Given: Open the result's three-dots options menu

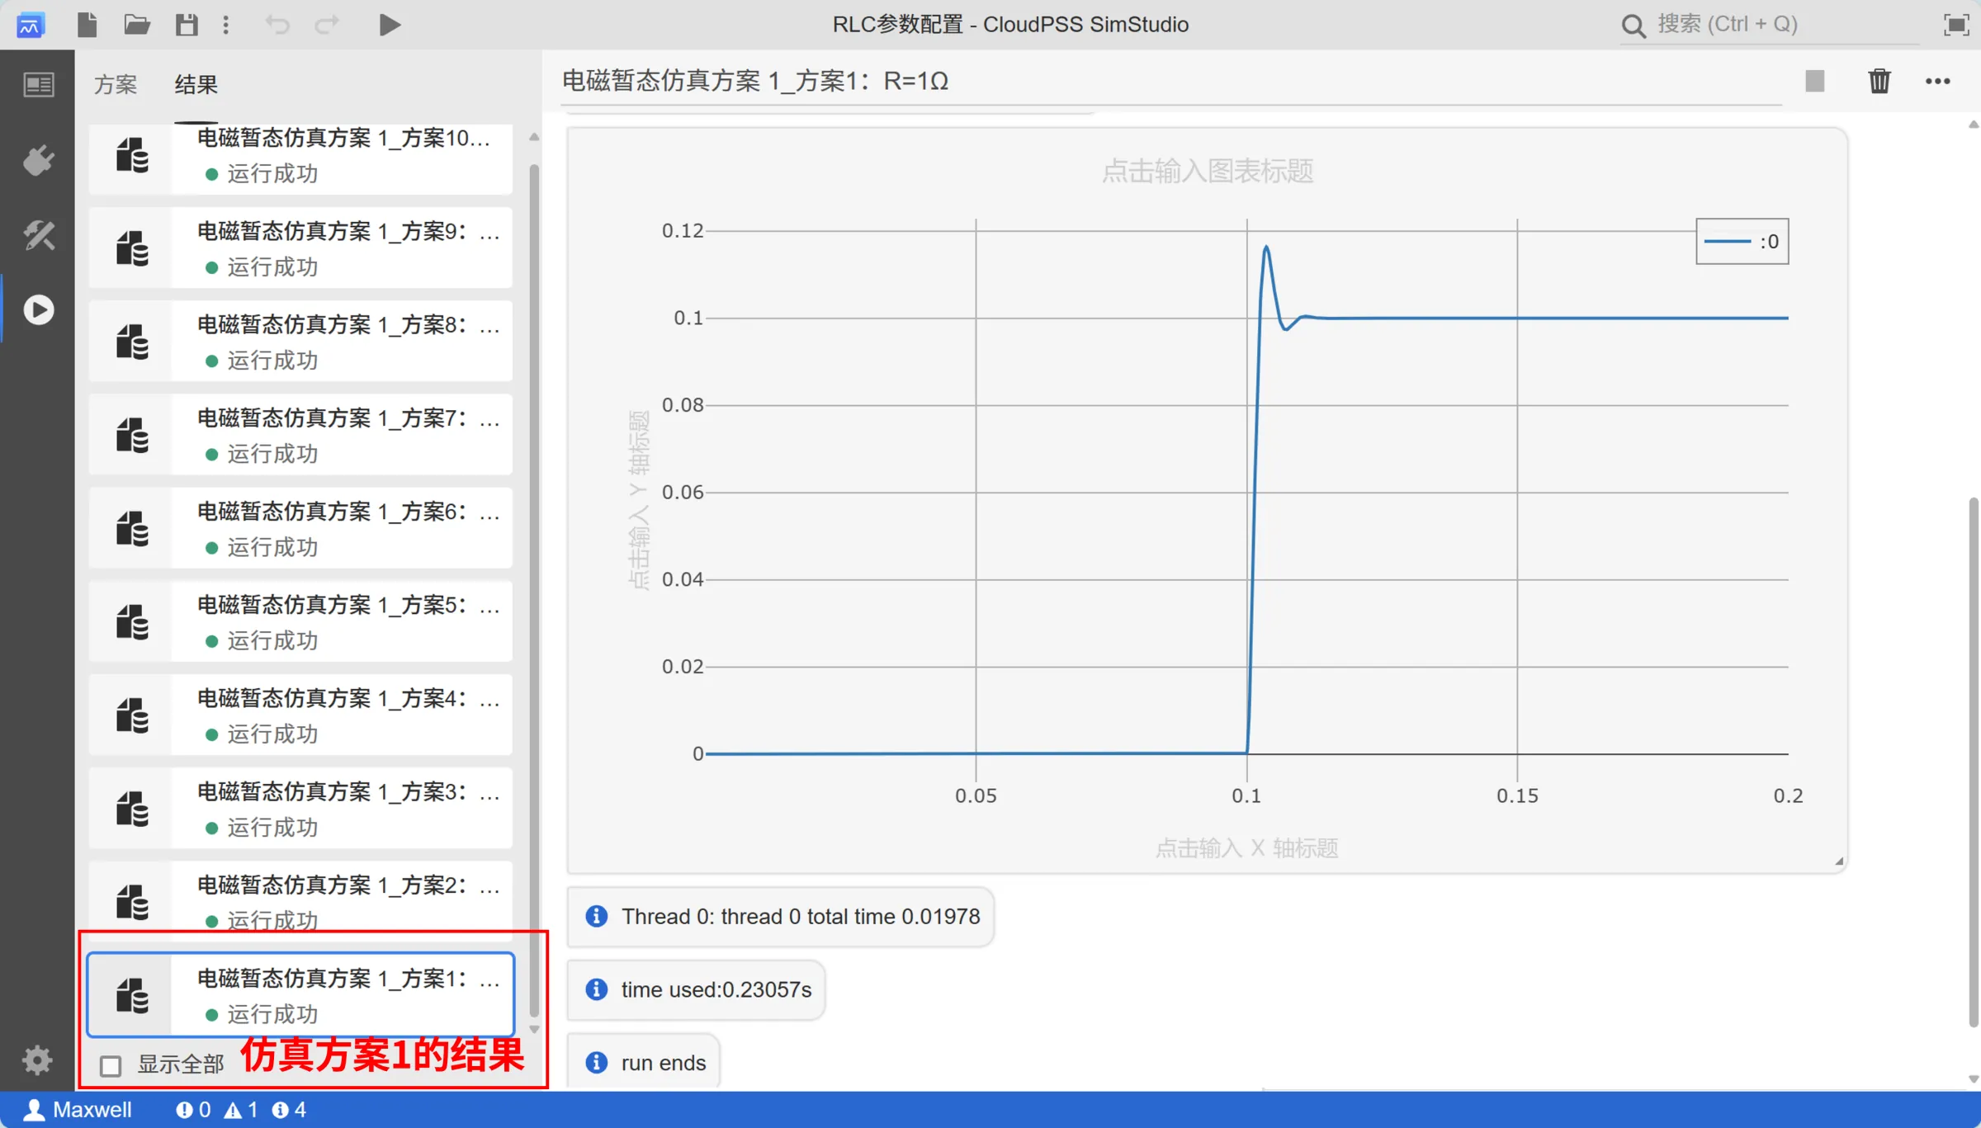Looking at the screenshot, I should 1937,81.
